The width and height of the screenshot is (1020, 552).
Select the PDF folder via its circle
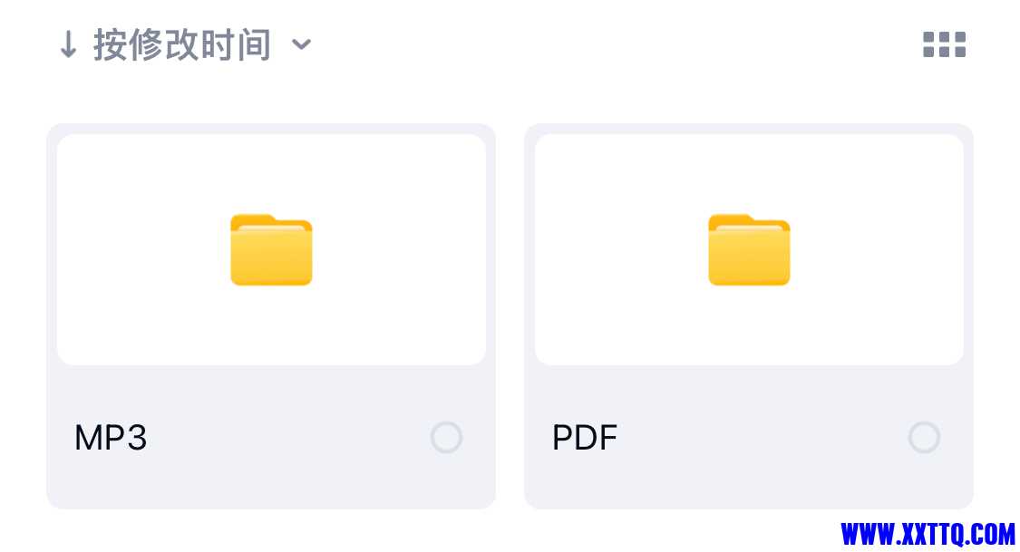click(x=924, y=437)
